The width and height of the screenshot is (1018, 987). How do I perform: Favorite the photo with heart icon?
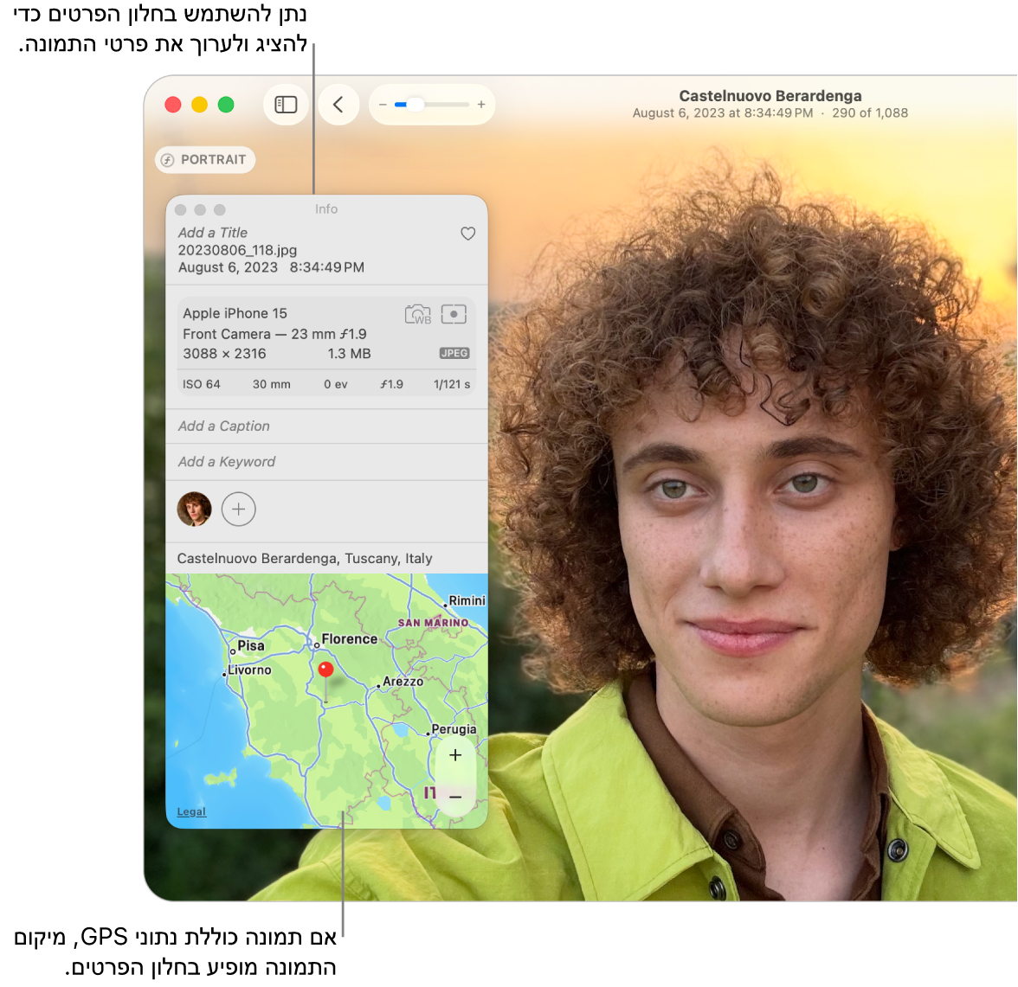coord(467,234)
